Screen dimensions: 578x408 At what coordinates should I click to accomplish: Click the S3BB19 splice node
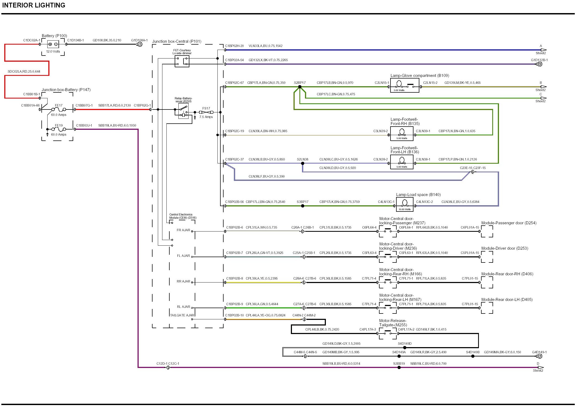[x=399, y=368]
